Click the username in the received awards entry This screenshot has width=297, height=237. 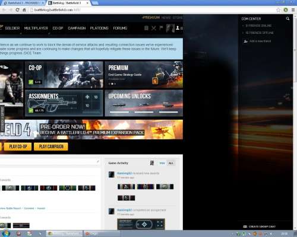[x=124, y=173]
